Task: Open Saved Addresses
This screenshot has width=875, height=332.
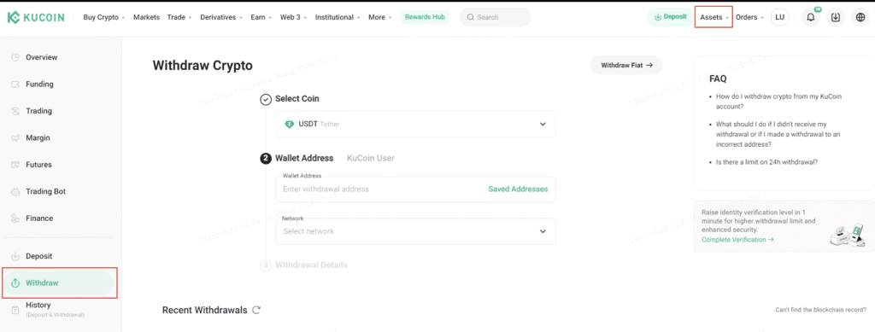Action: 518,189
